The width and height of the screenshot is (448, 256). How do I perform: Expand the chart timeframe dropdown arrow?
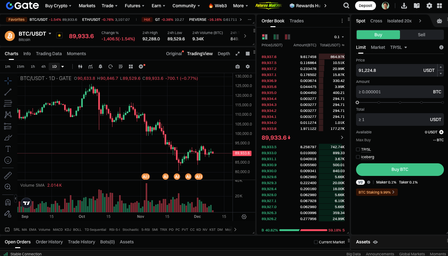click(63, 67)
